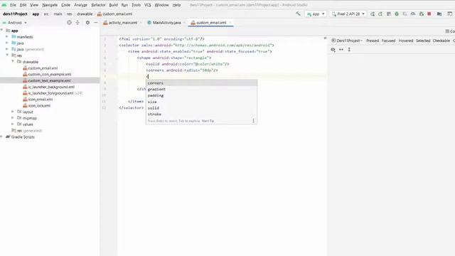Image resolution: width=455 pixels, height=256 pixels.
Task: Collapse the app module node
Action: pos(2,30)
